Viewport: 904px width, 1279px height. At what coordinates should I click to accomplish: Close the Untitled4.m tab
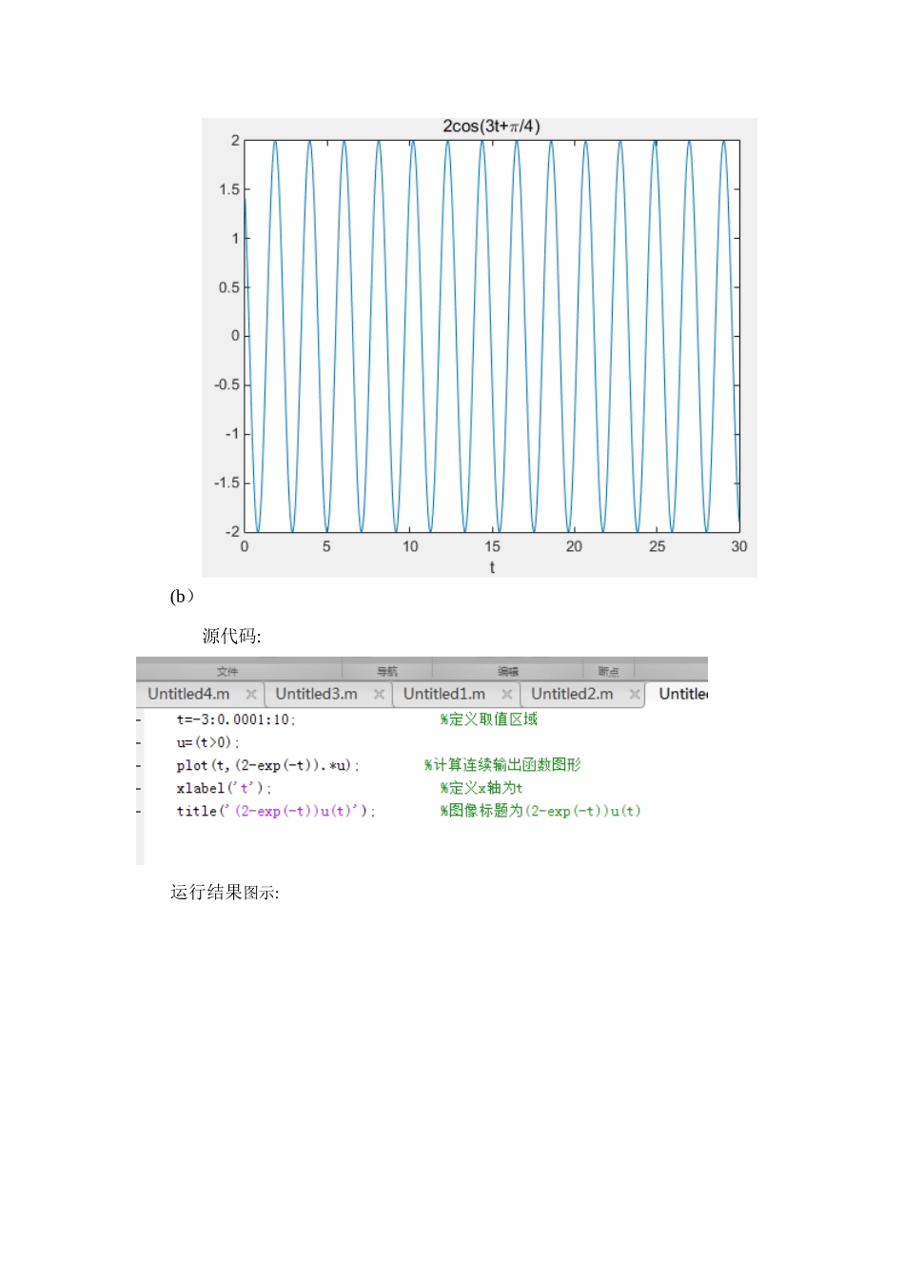(251, 695)
